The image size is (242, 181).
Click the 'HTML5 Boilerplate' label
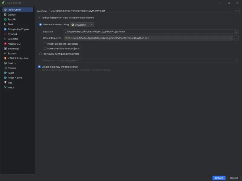18,58
